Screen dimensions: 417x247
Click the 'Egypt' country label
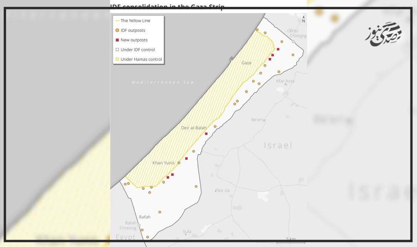tap(125, 237)
